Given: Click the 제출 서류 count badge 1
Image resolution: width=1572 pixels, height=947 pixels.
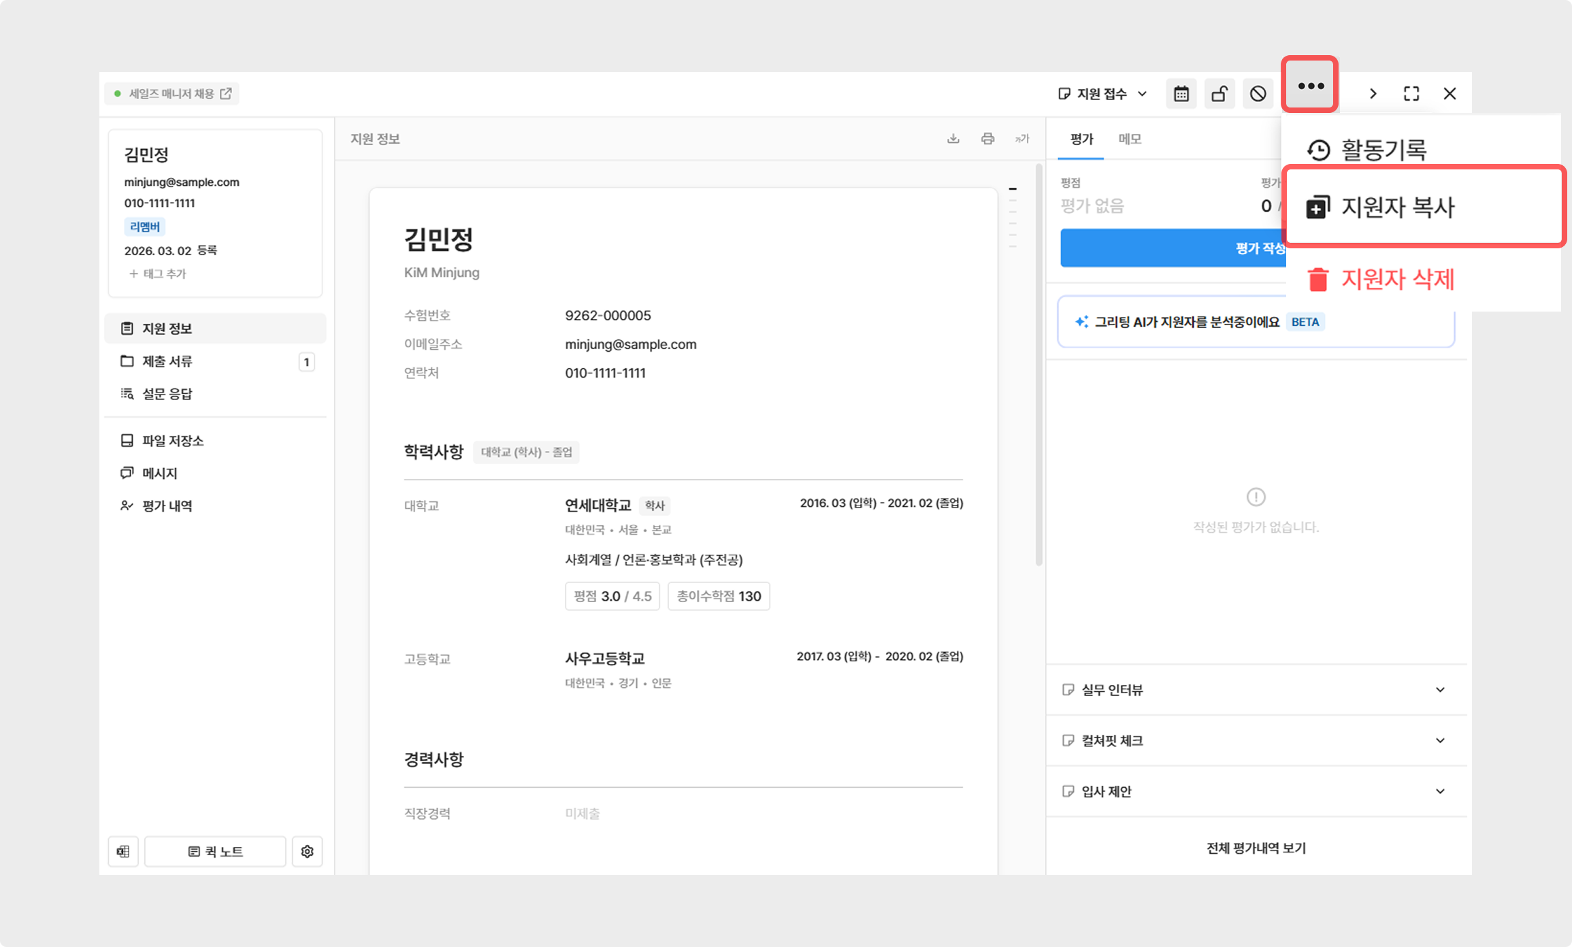Looking at the screenshot, I should pyautogui.click(x=306, y=362).
